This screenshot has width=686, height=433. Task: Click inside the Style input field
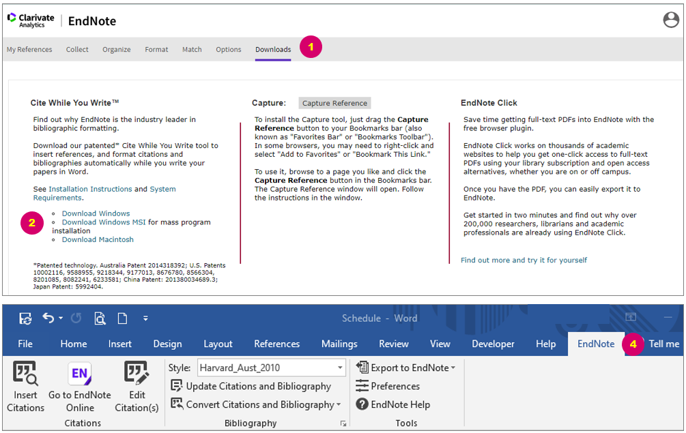pyautogui.click(x=259, y=368)
